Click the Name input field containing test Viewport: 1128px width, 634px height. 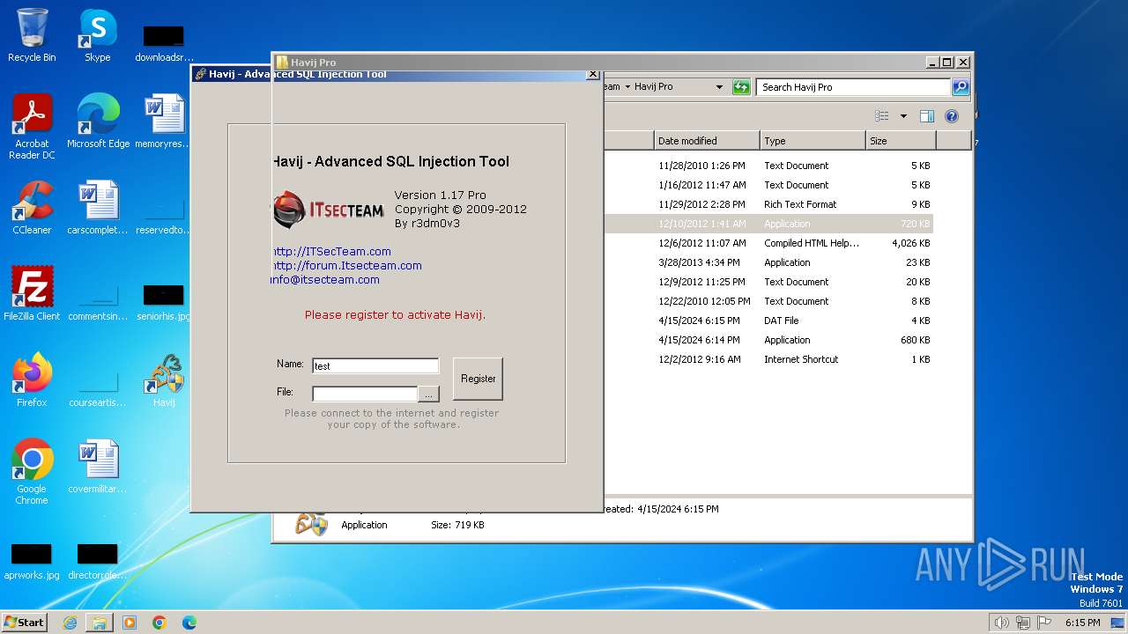[x=375, y=365]
